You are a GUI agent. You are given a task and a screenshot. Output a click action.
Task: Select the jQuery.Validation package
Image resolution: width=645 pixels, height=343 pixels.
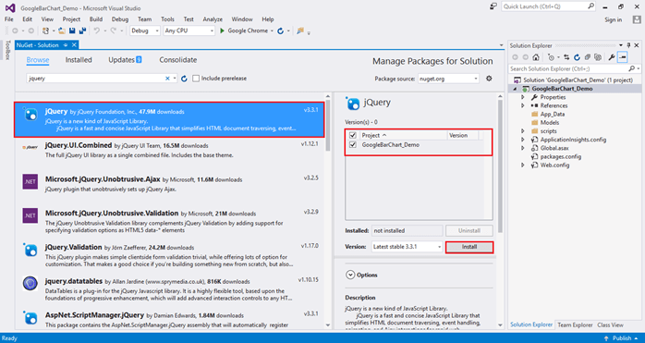[x=169, y=255]
